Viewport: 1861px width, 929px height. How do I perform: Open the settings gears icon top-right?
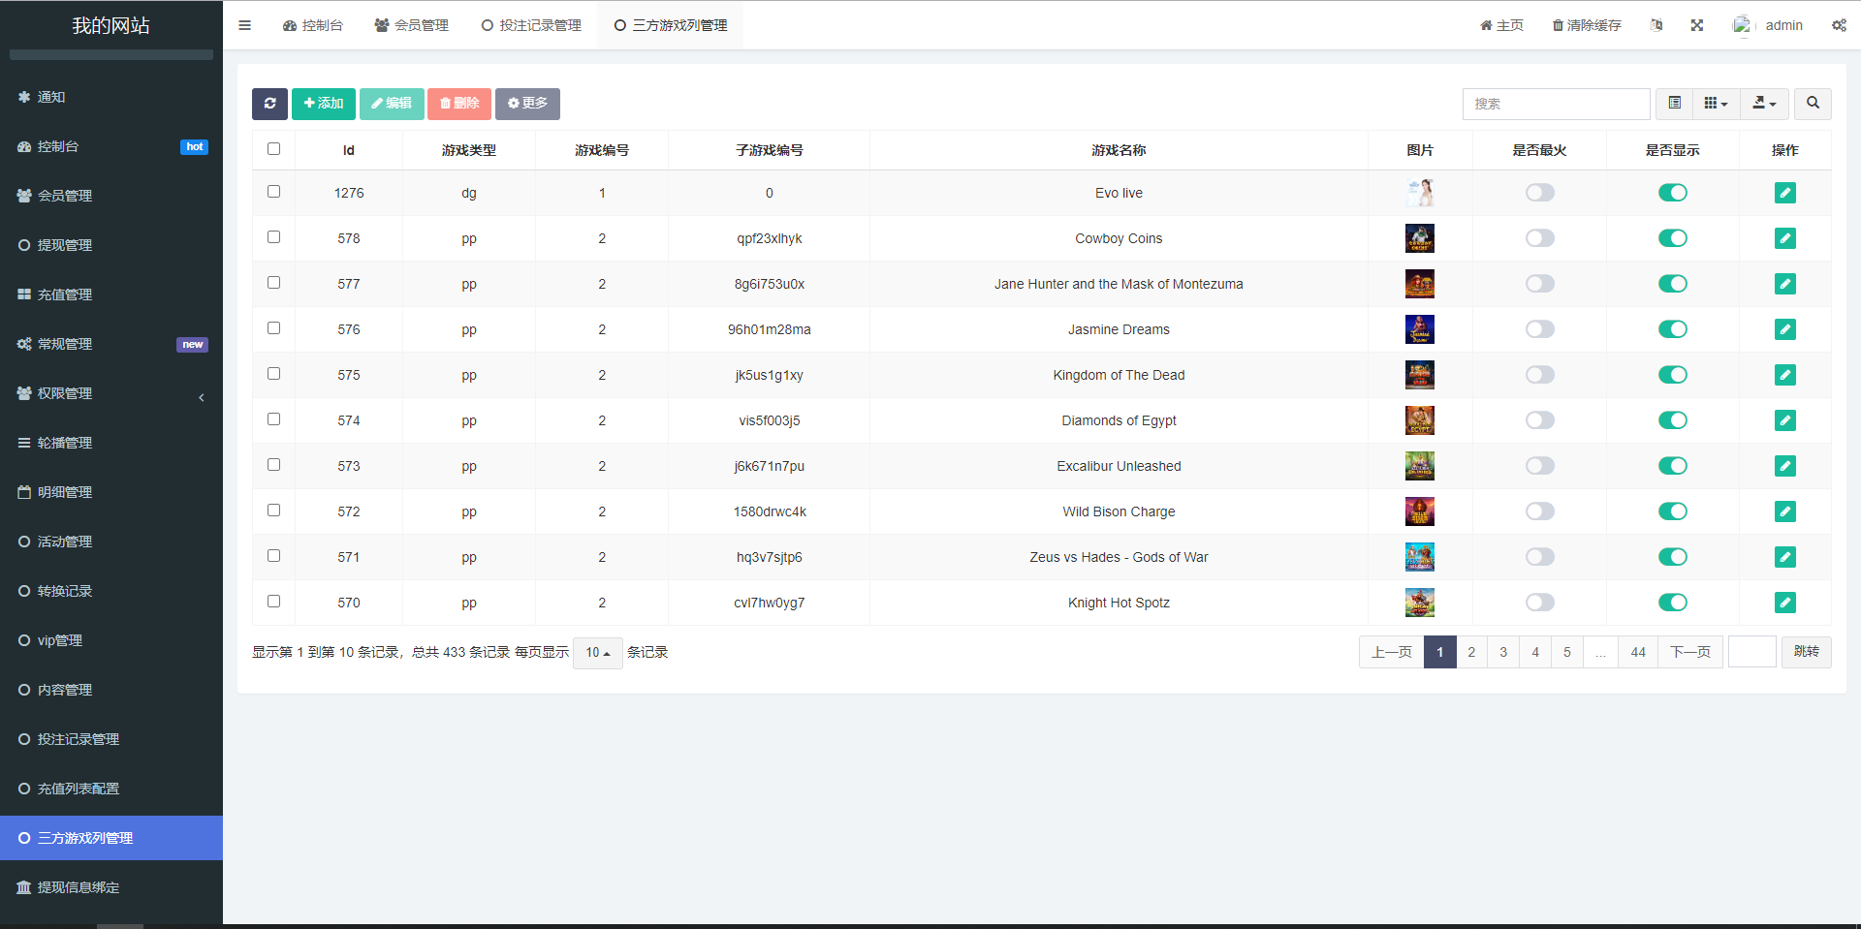coord(1838,25)
